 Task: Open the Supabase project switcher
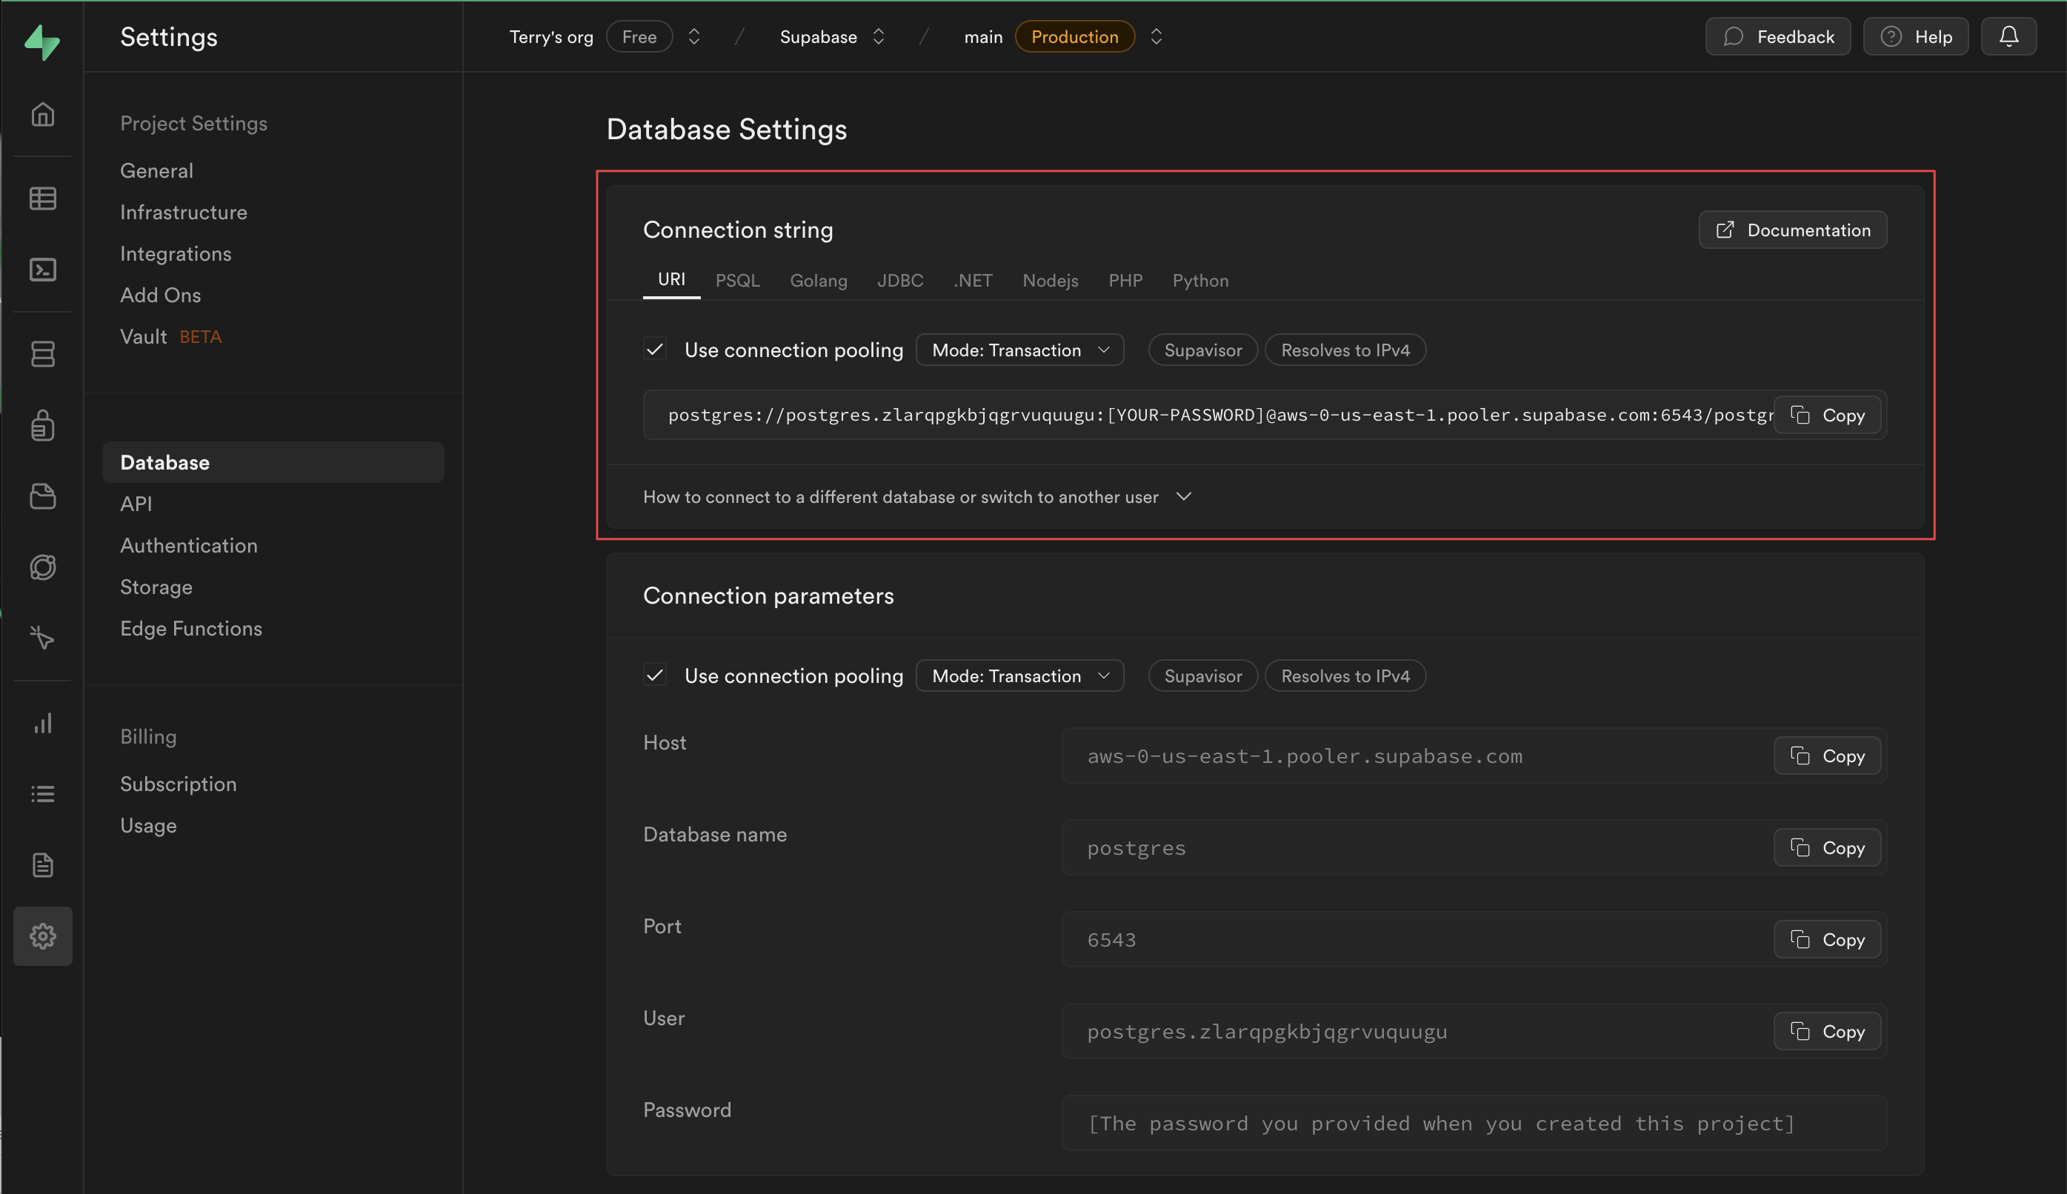(879, 36)
